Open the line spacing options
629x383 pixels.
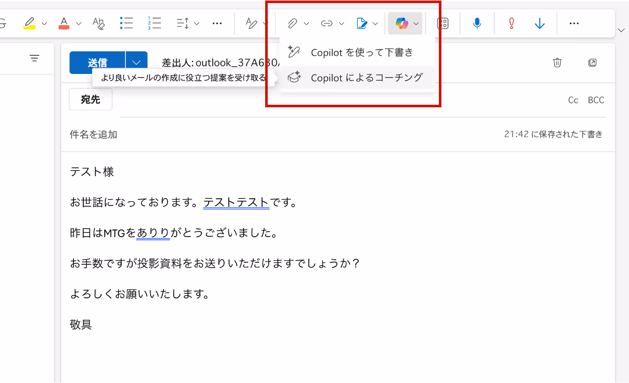[x=183, y=23]
